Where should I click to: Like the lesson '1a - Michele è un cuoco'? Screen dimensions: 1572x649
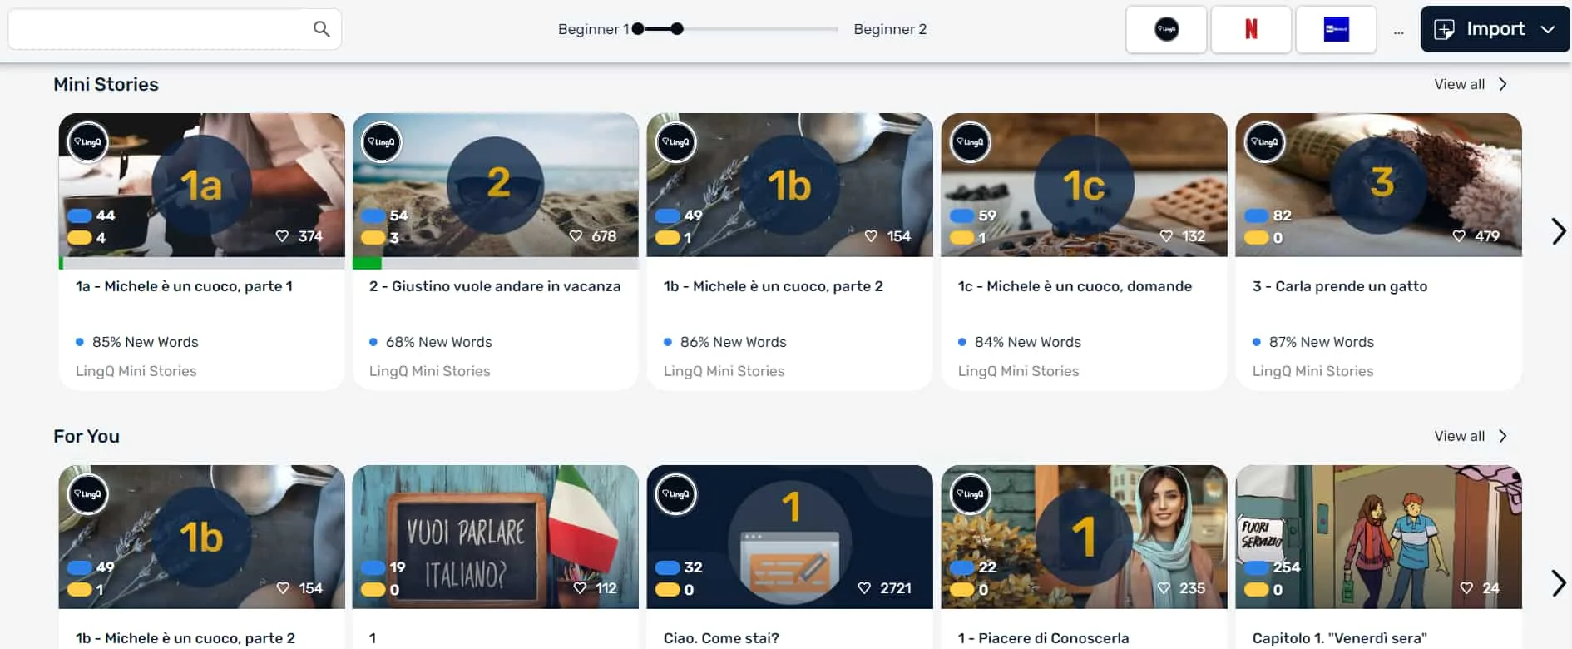tap(283, 236)
